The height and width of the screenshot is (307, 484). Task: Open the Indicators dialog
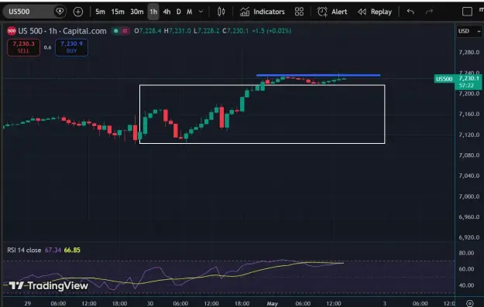pyautogui.click(x=262, y=12)
